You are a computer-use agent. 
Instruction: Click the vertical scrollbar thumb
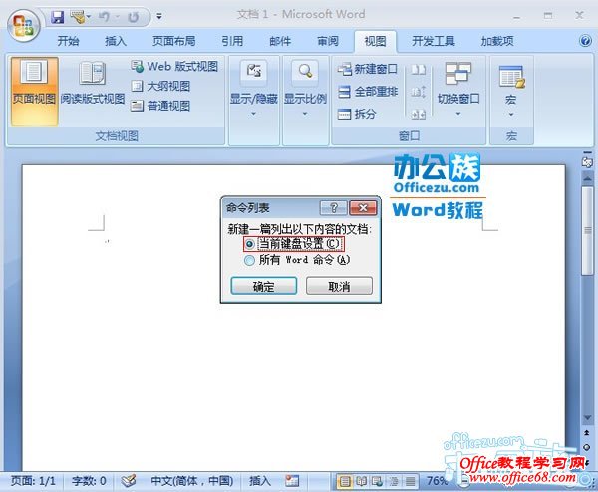pyautogui.click(x=587, y=230)
